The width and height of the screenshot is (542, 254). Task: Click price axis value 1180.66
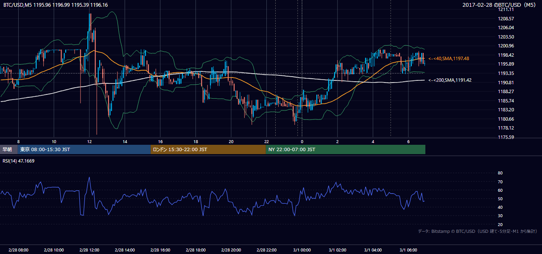(506, 119)
